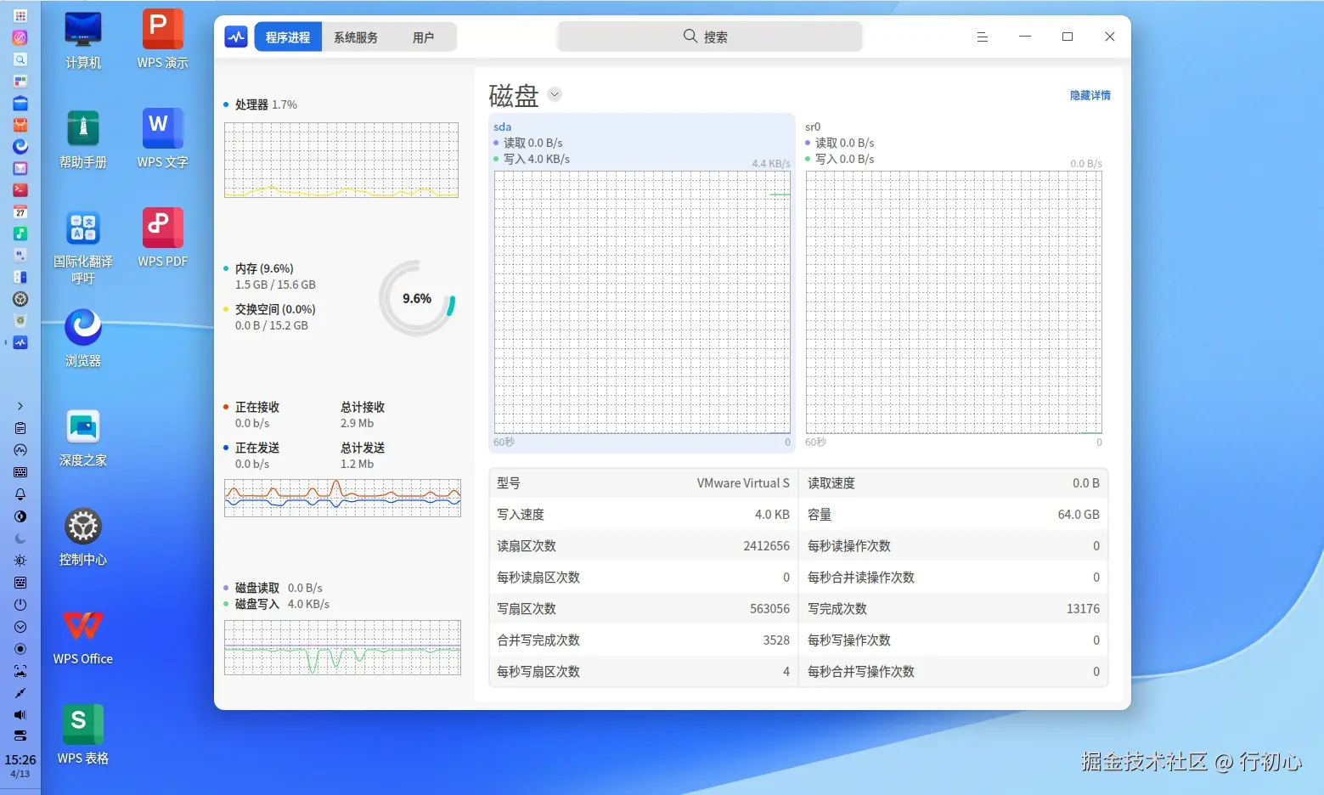This screenshot has width=1324, height=795.
Task: Close the System Monitor window
Action: pyautogui.click(x=1110, y=37)
